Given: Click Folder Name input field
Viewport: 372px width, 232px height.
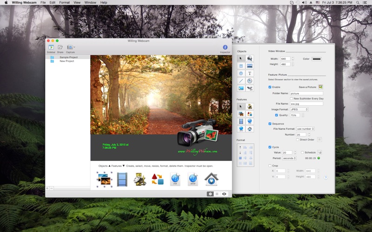Looking at the screenshot, I should (x=306, y=93).
